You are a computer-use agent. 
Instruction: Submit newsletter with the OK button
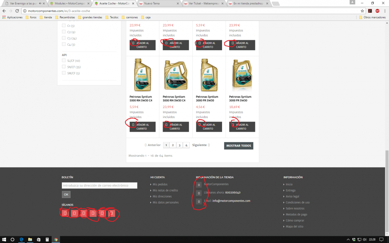pyautogui.click(x=66, y=195)
